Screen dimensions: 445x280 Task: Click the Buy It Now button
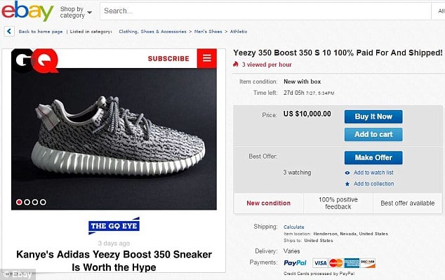coord(373,116)
